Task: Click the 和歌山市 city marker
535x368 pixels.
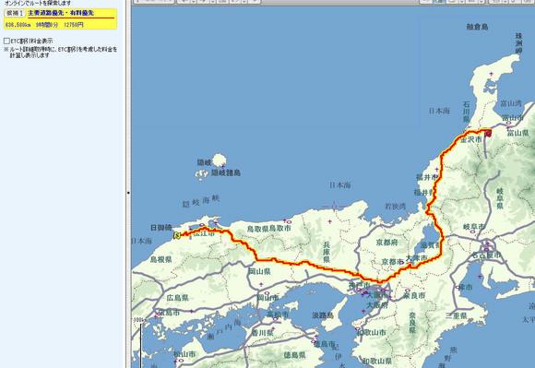Action: click(x=357, y=329)
